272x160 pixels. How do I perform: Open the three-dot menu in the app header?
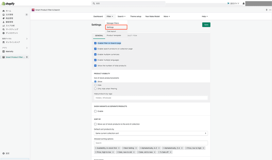[270, 10]
